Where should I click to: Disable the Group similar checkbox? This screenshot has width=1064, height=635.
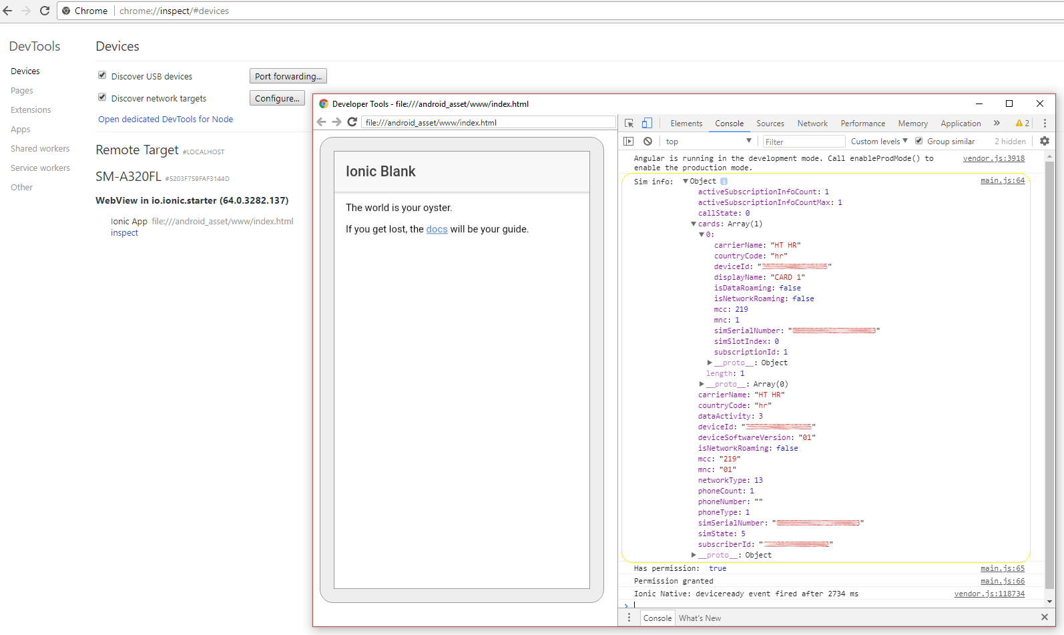click(x=919, y=141)
